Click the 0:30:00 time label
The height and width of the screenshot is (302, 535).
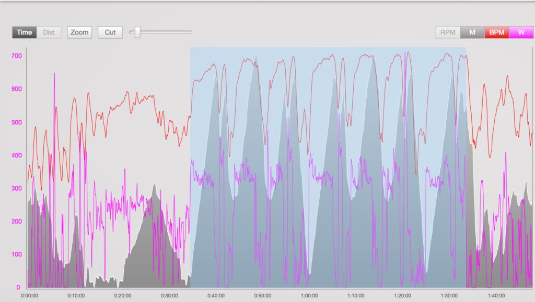click(x=169, y=296)
